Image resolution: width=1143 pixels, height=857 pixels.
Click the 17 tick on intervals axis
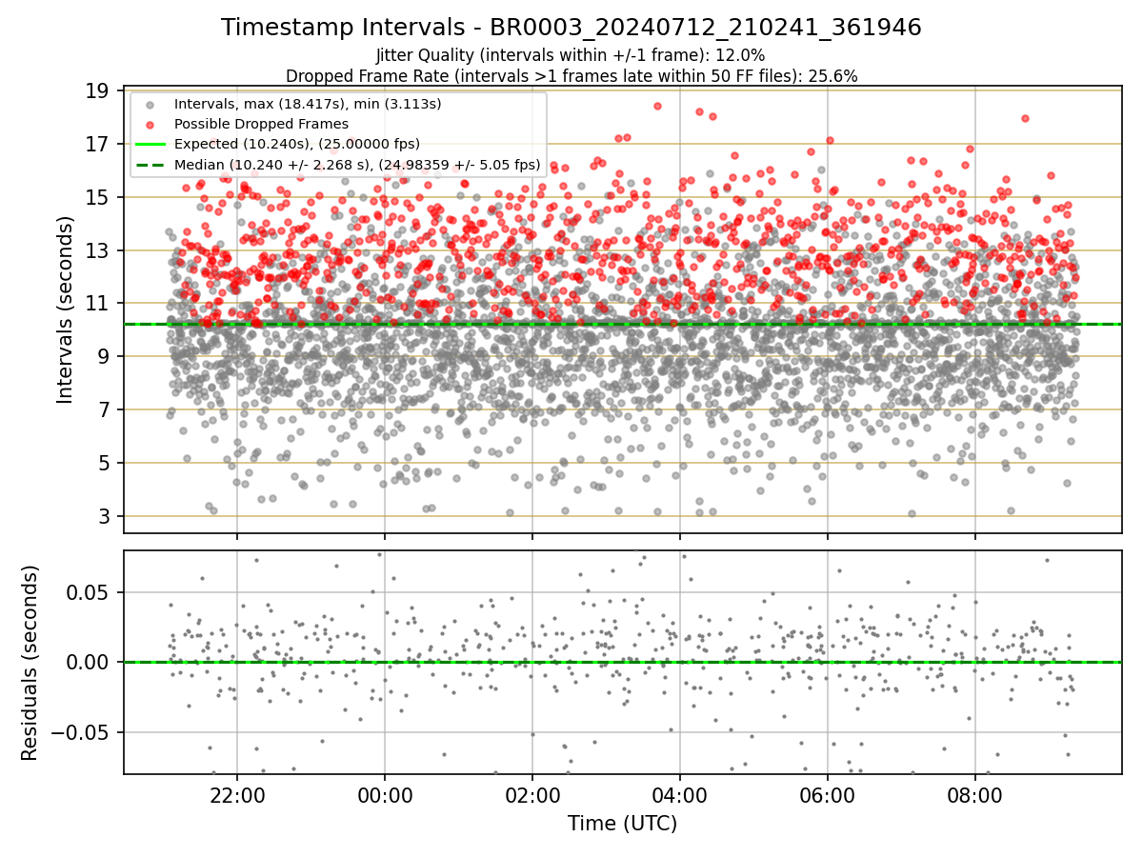click(97, 145)
